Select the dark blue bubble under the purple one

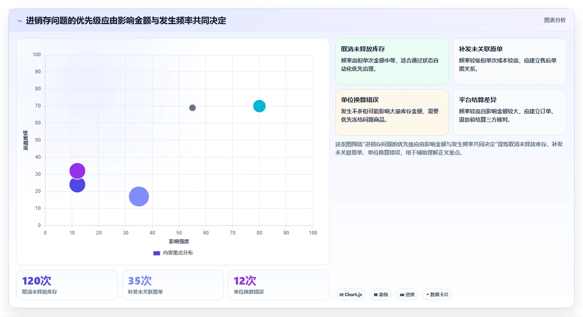point(77,185)
